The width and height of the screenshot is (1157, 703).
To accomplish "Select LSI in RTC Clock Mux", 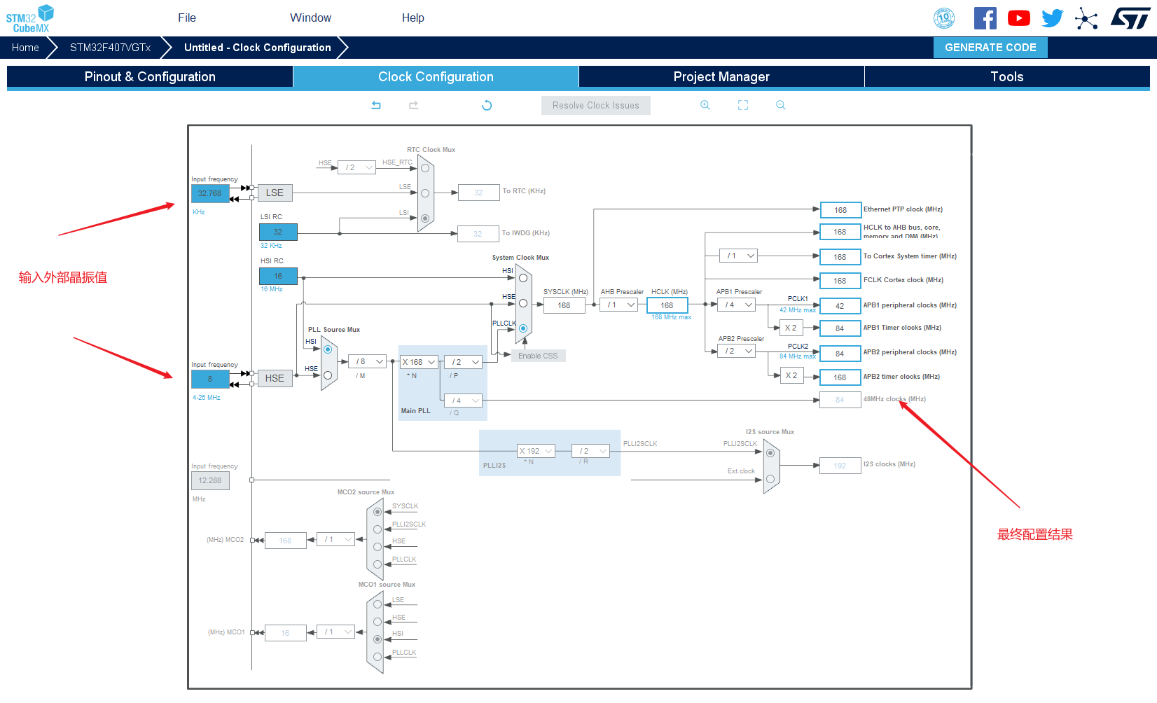I will click(425, 218).
